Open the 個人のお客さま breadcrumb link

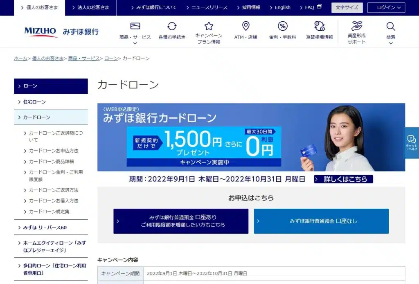click(x=48, y=58)
